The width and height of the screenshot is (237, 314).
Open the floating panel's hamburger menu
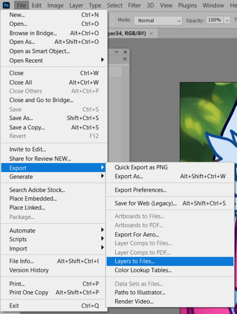point(125,59)
